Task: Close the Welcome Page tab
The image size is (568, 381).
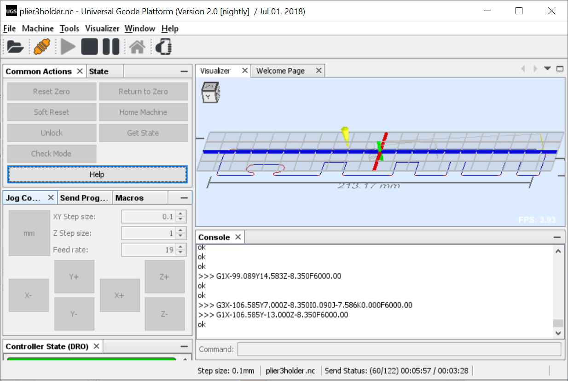Action: [x=319, y=70]
